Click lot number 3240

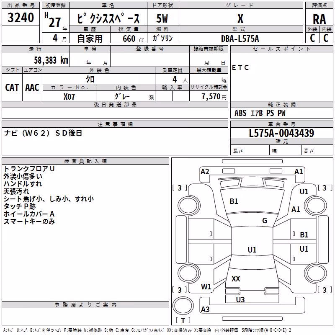coord(21,18)
